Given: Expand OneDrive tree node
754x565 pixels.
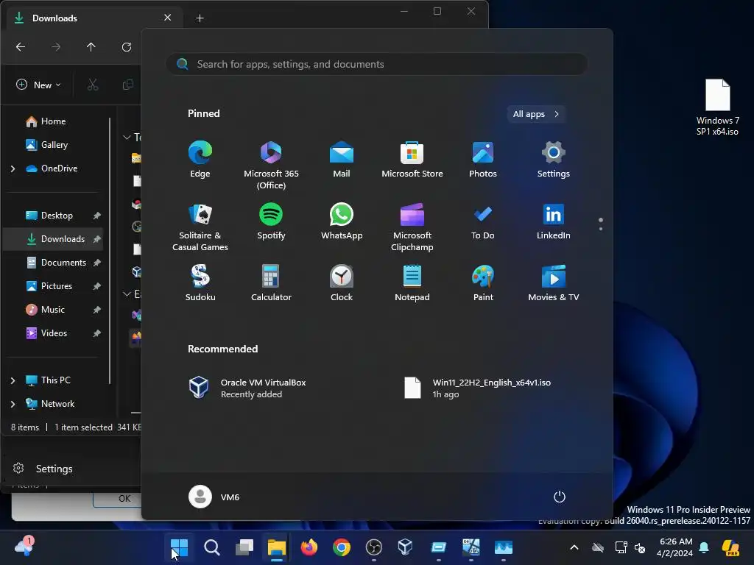Looking at the screenshot, I should 13,168.
